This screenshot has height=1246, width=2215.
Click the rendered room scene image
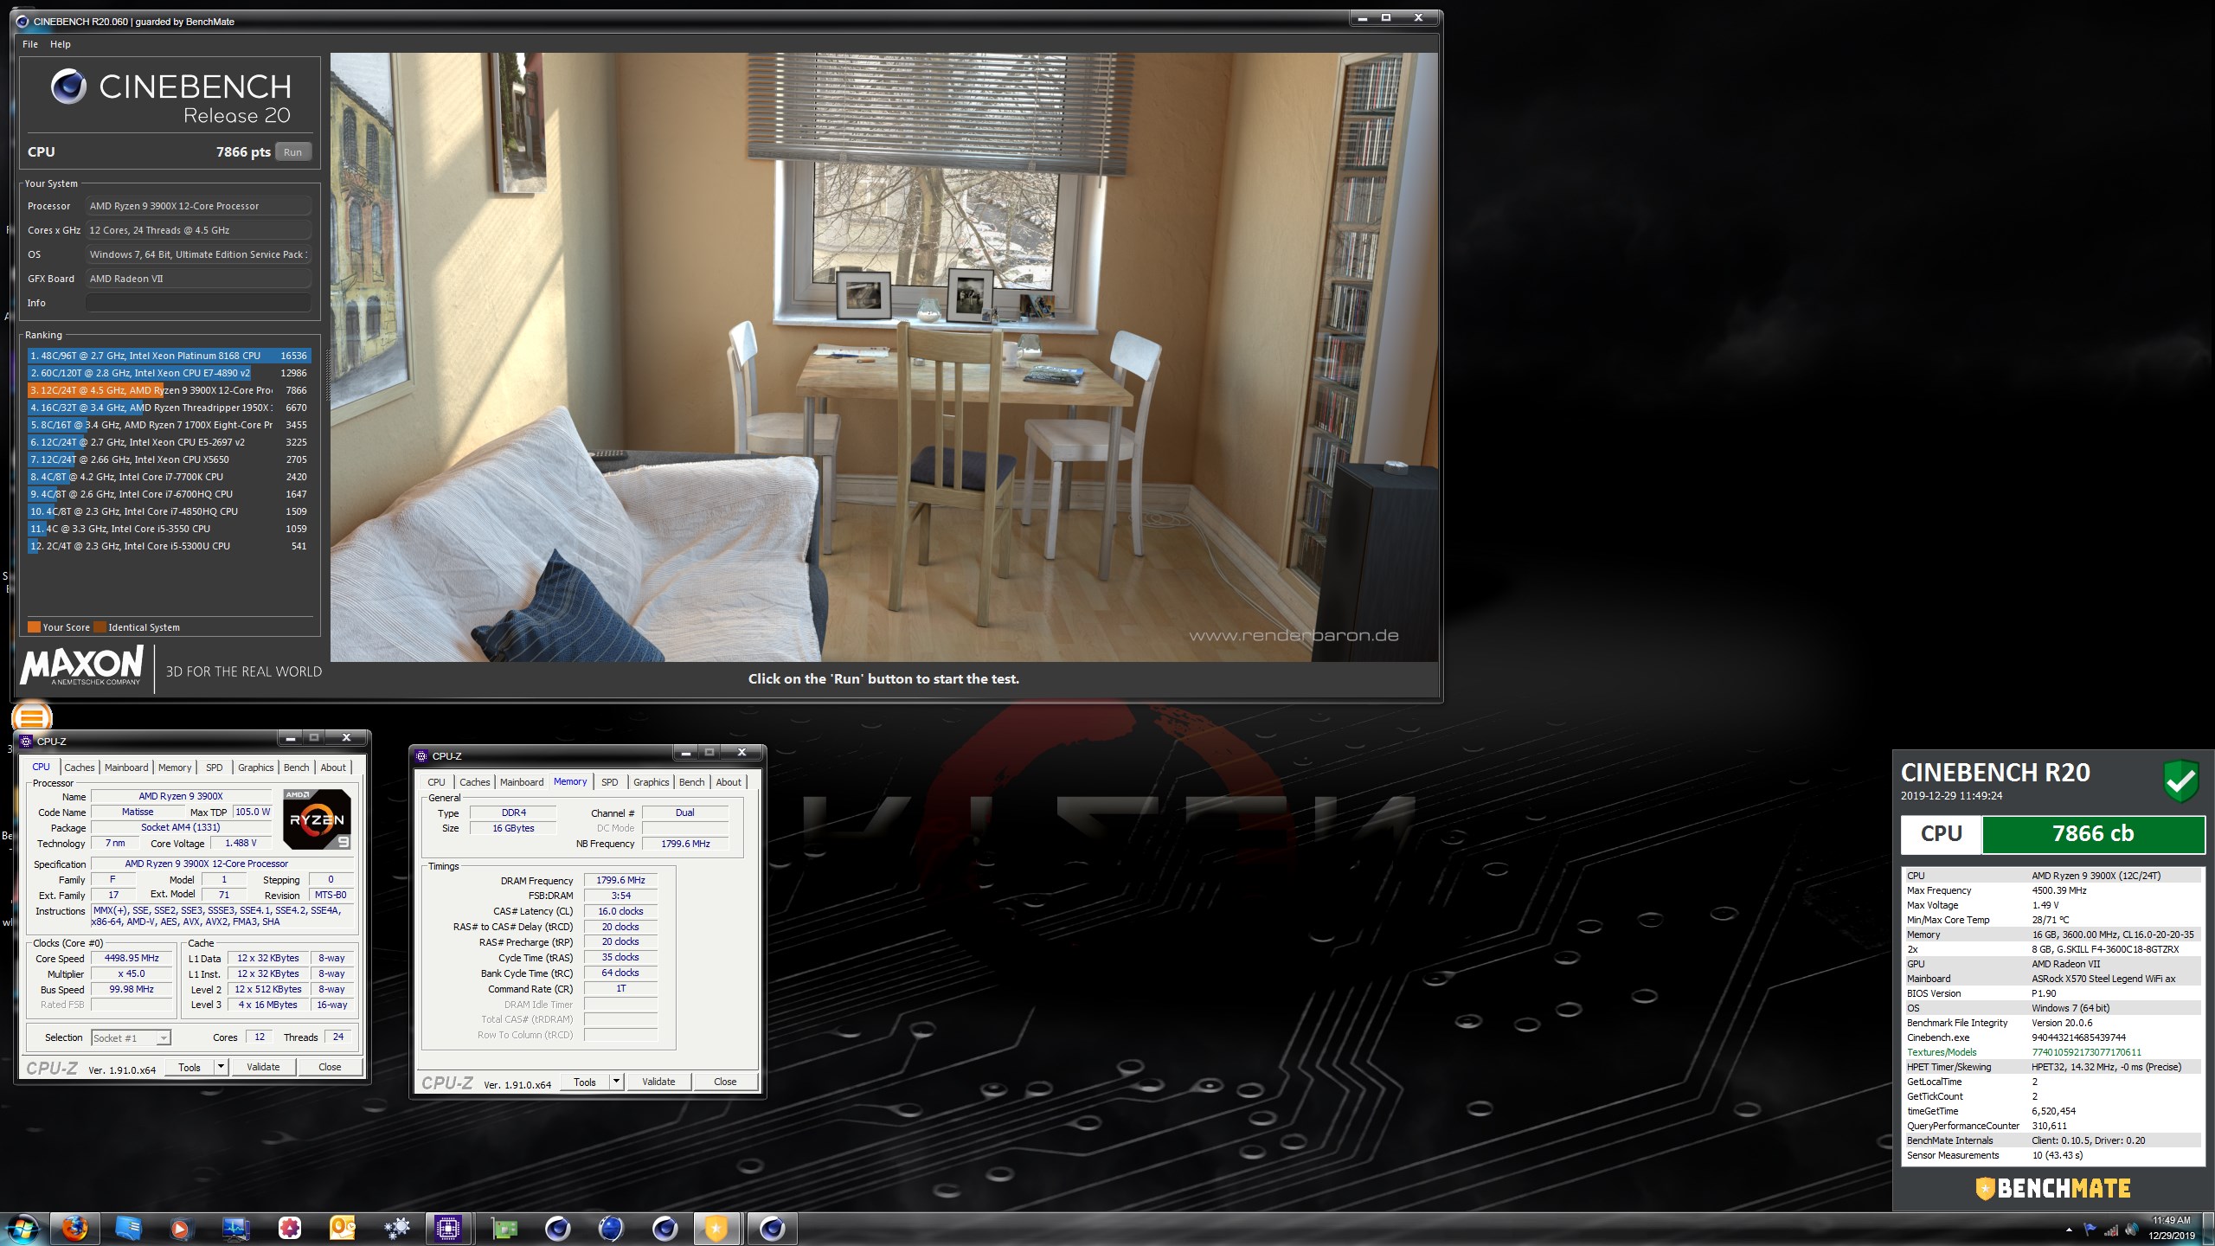pyautogui.click(x=883, y=357)
